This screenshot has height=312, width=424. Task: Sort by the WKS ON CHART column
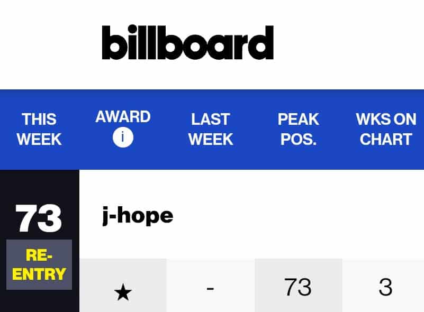pyautogui.click(x=386, y=129)
